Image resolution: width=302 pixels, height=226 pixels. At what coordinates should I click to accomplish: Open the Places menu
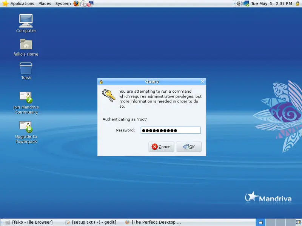[x=45, y=3]
